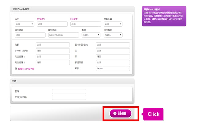199x125 pixels.
Task: Click the optional 區 field marked 隨意
Action: [x=113, y=57]
